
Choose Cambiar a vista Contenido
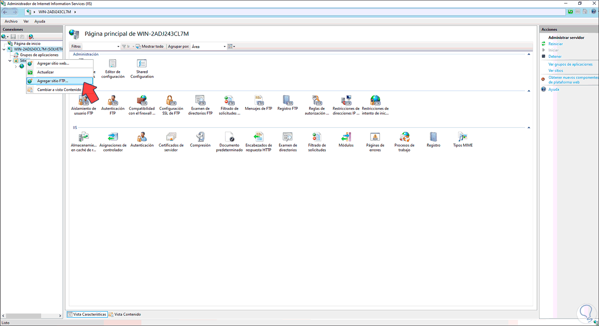point(60,90)
